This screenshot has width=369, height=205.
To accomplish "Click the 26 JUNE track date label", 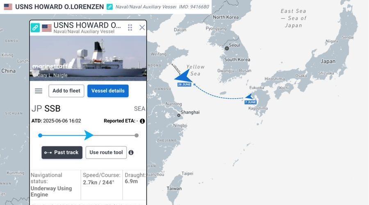I will (184, 84).
